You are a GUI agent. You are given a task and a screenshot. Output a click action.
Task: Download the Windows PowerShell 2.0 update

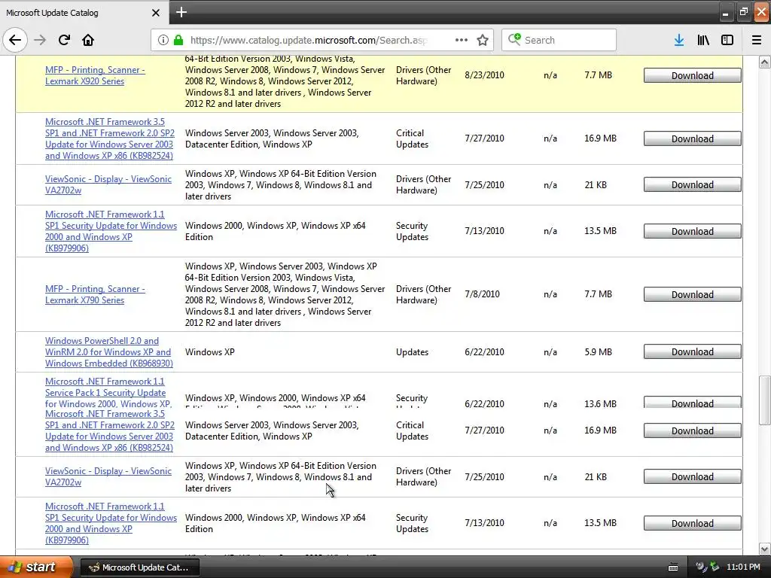693,352
